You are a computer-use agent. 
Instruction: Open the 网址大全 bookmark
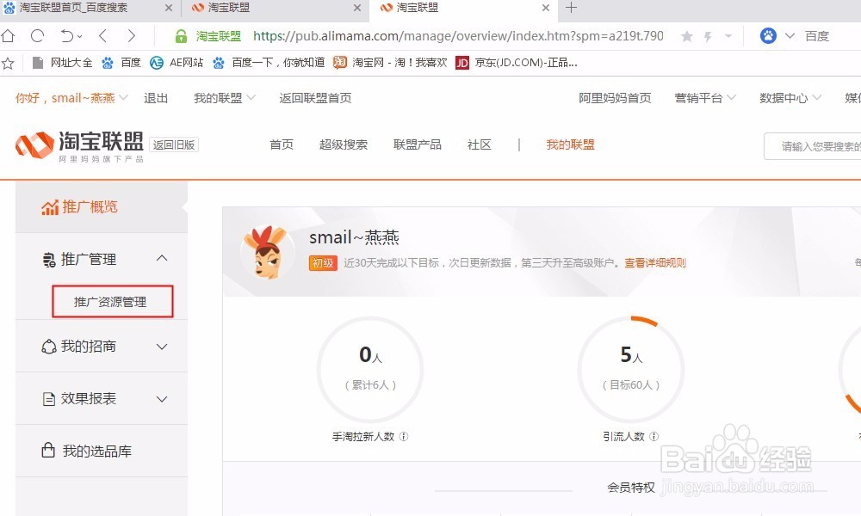coord(62,63)
